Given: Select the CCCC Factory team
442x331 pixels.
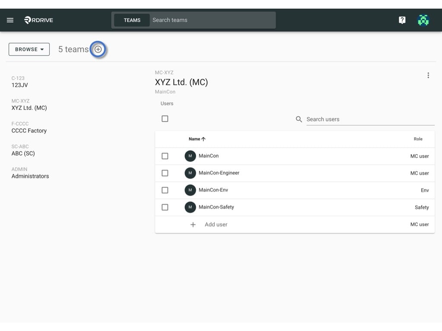Looking at the screenshot, I should point(29,128).
